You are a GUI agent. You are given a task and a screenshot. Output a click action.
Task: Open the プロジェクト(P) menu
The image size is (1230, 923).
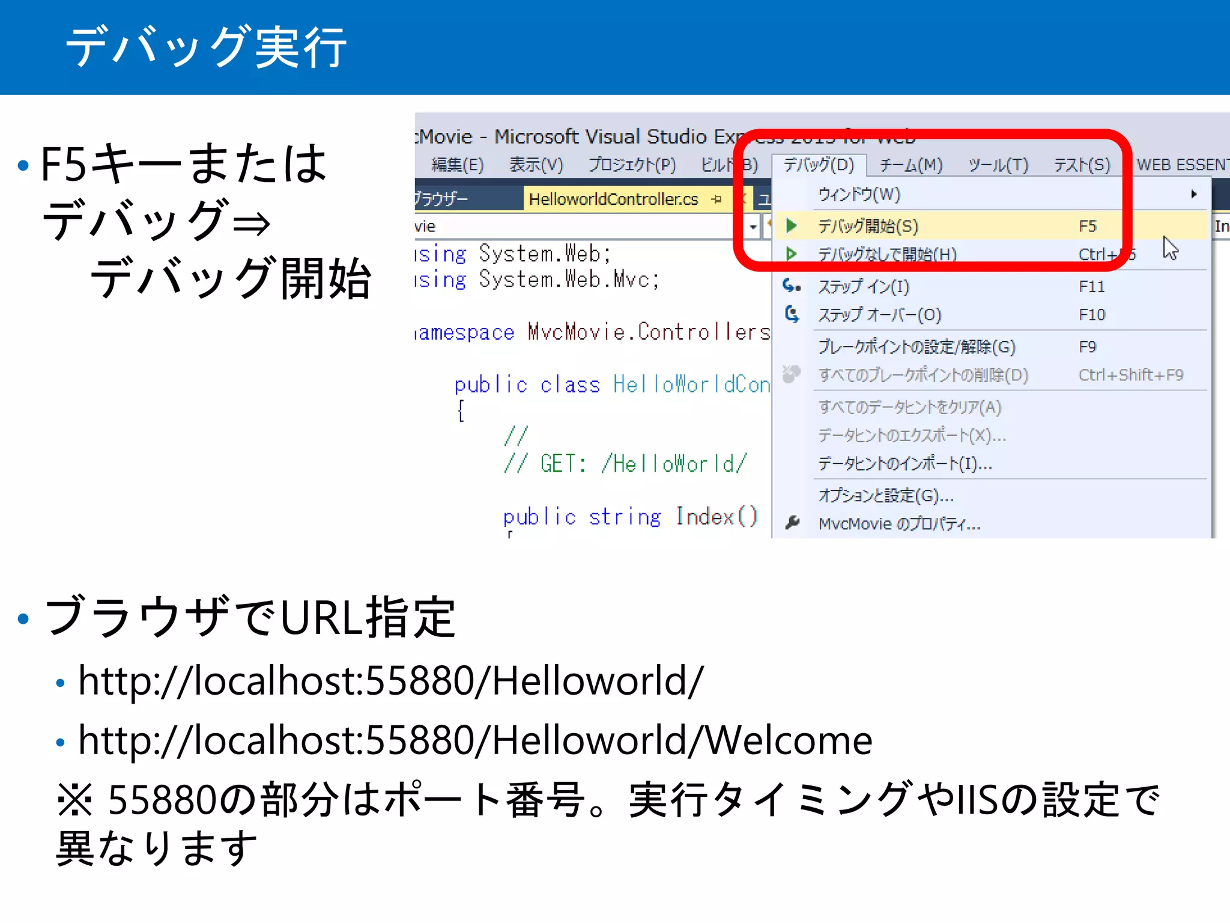(x=632, y=165)
